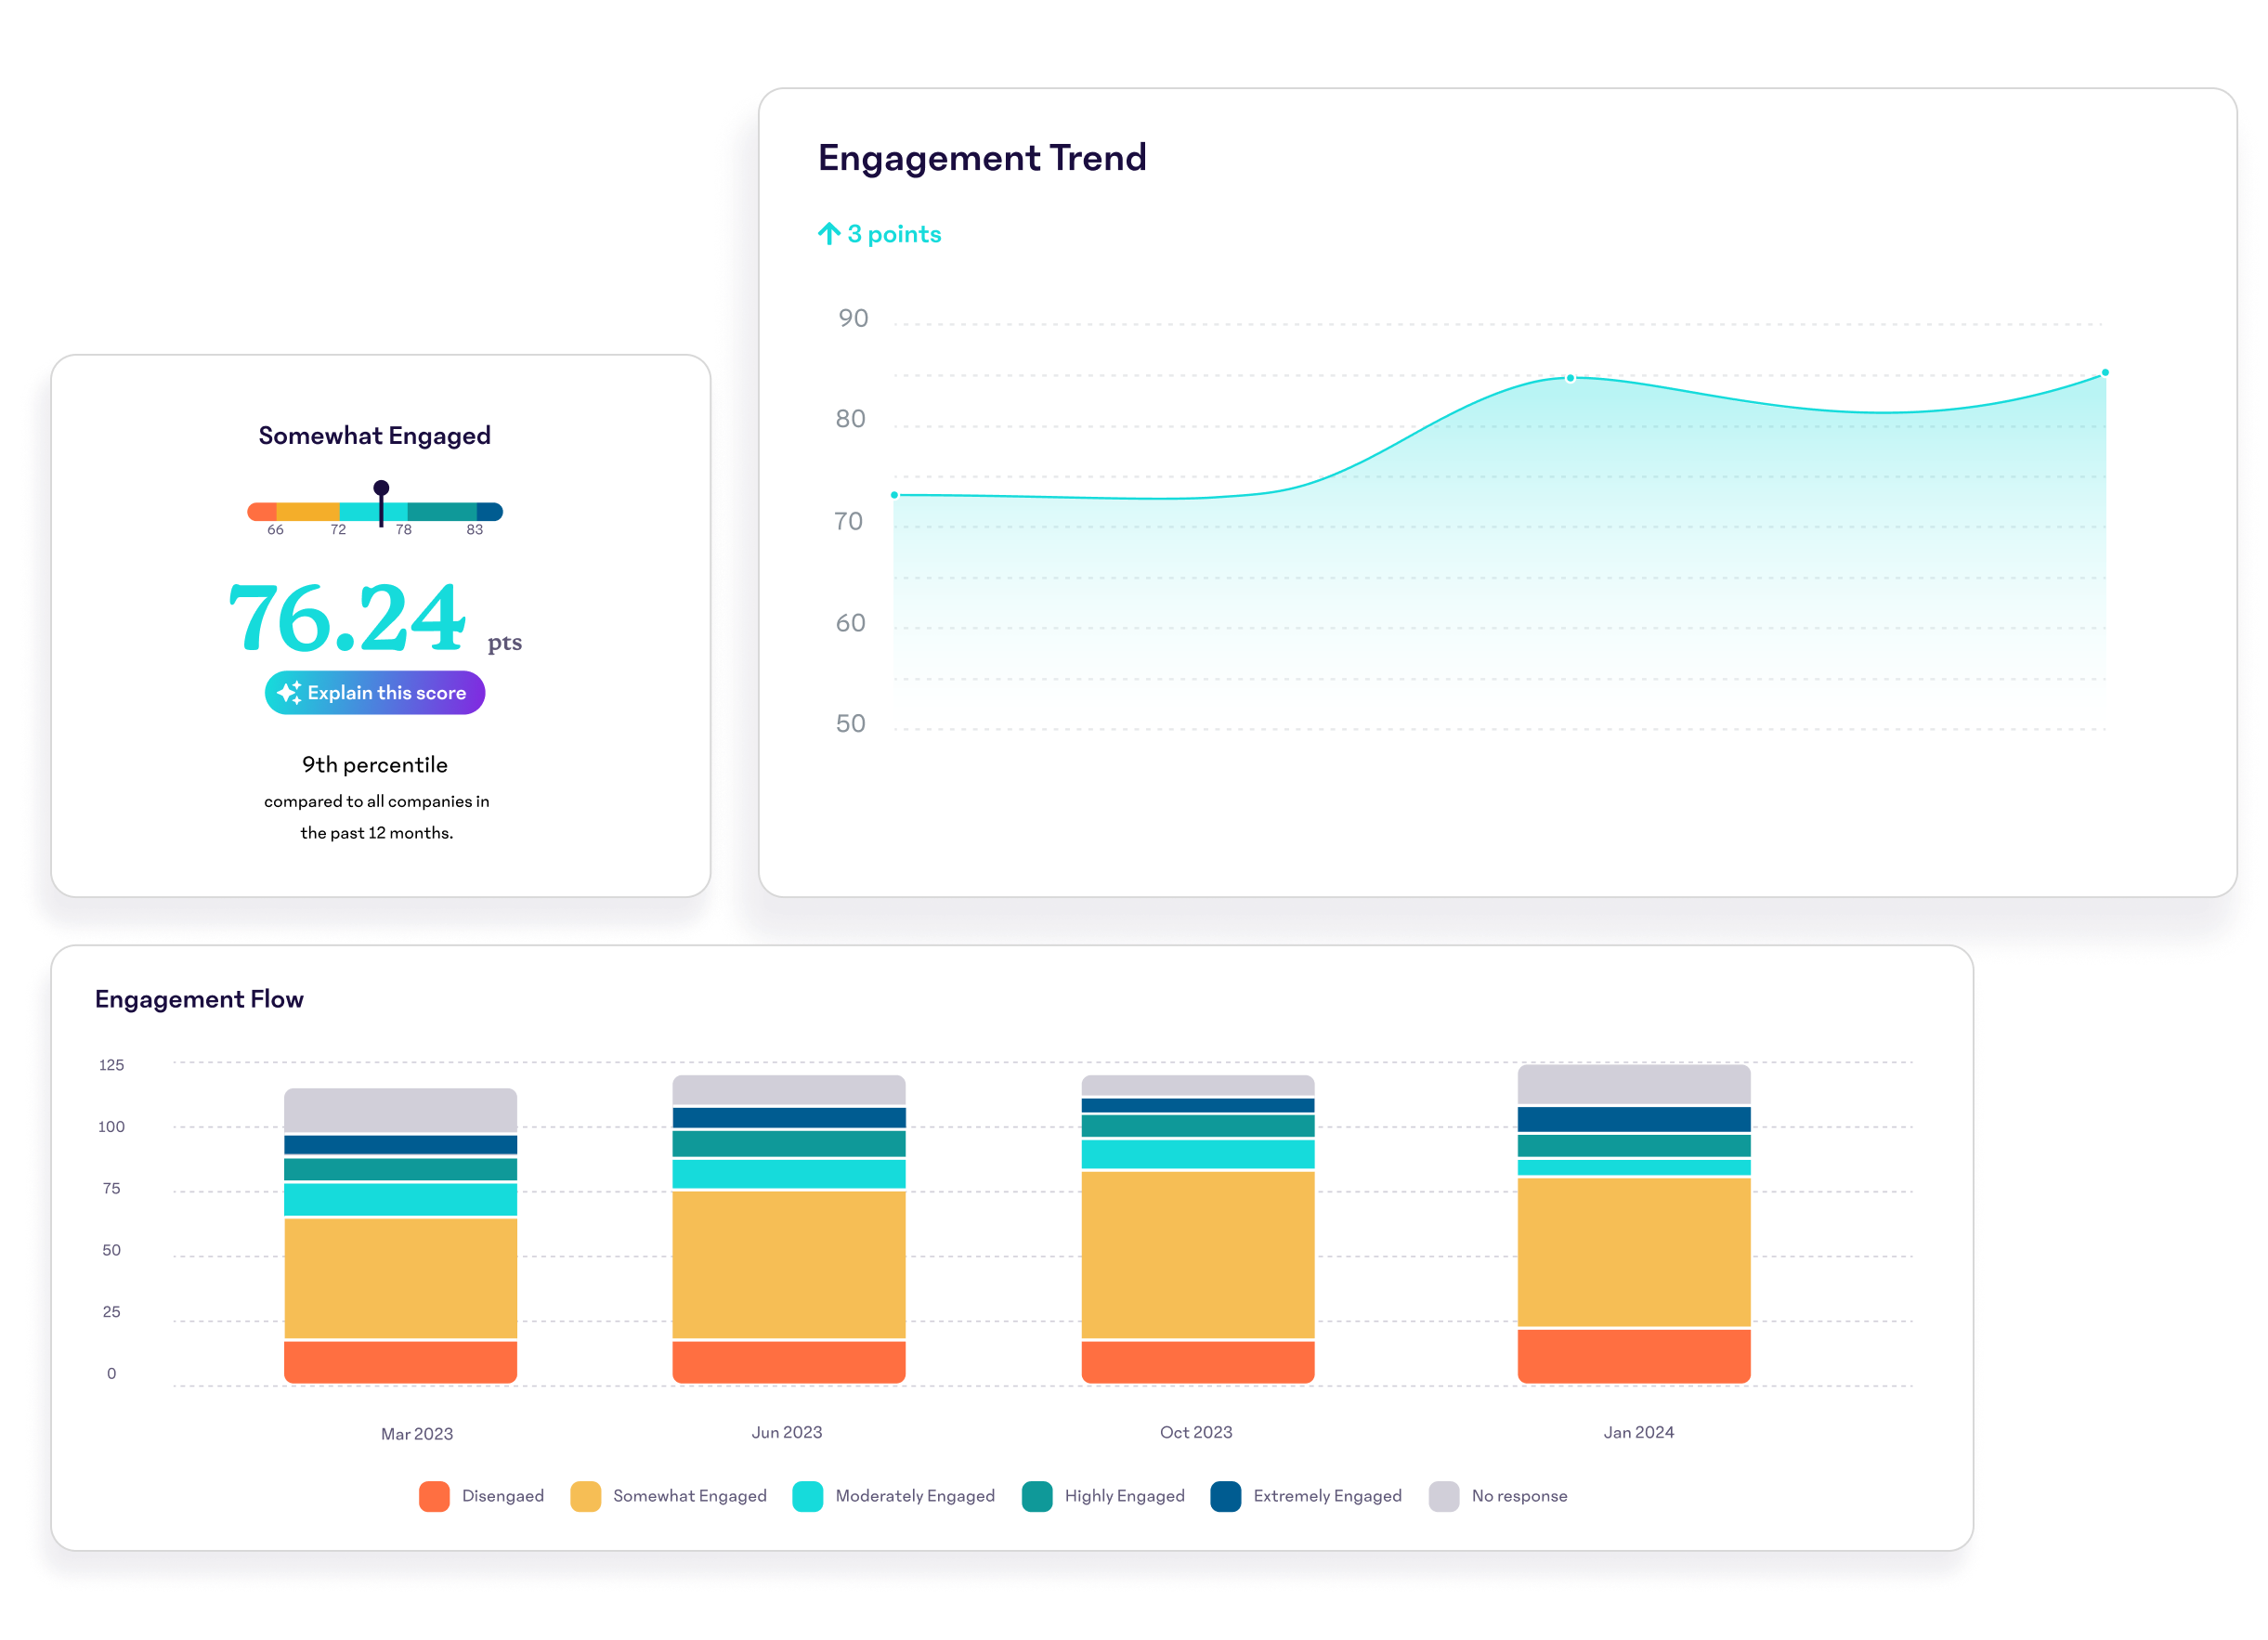Click the score gauge marker pin
Viewport: 2268px width, 1640px height.
[x=381, y=489]
